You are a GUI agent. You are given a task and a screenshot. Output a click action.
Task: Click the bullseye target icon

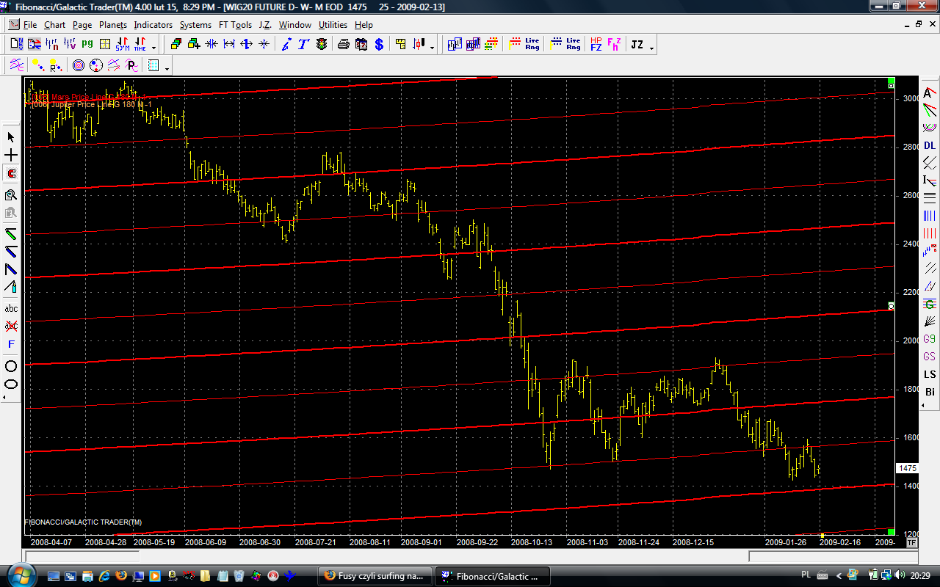79,66
